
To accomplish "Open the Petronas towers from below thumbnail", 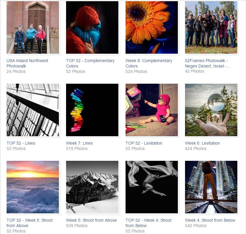I will pos(211,187).
